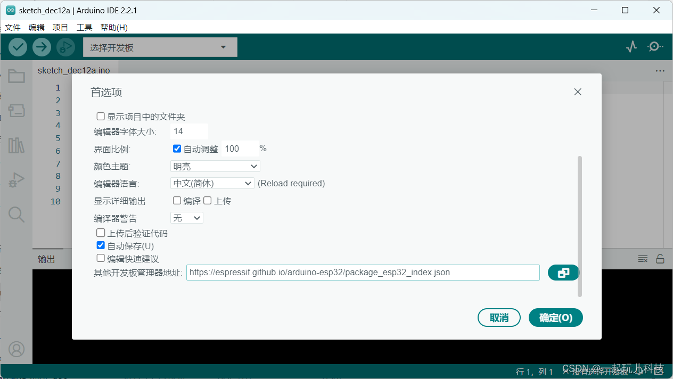Click the Verify checkmark button
The width and height of the screenshot is (673, 379).
[18, 47]
